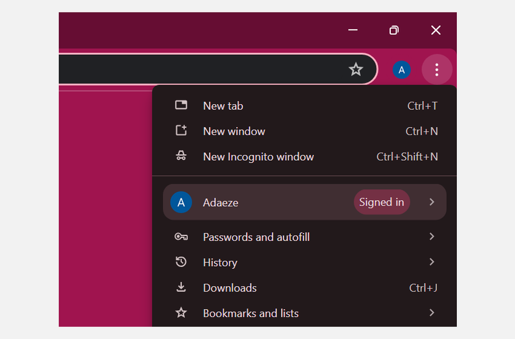
Task: Click the New tab icon
Action: point(181,105)
